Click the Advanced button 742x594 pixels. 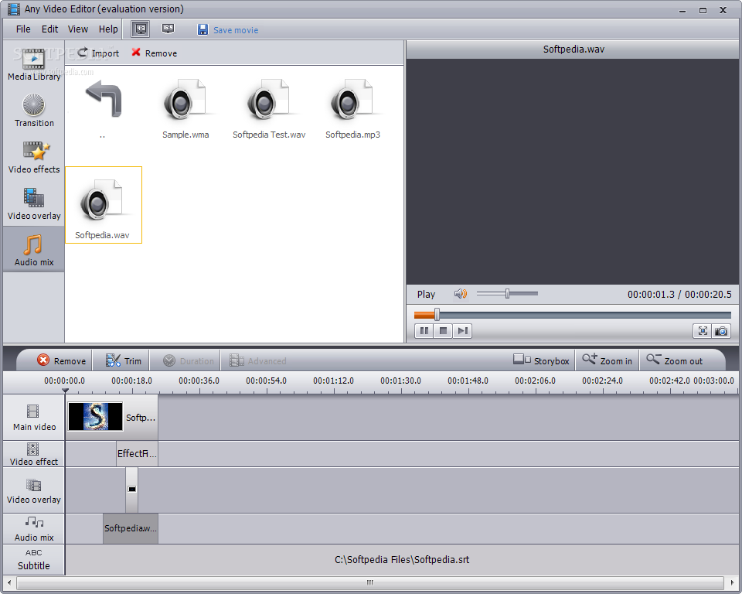click(x=258, y=360)
